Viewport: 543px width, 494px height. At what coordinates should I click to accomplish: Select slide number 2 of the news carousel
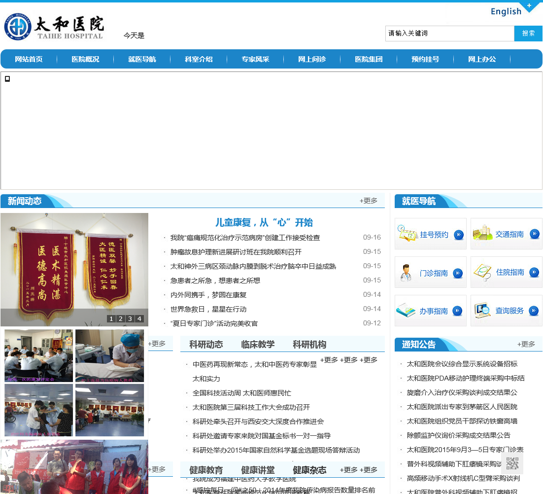(x=121, y=318)
